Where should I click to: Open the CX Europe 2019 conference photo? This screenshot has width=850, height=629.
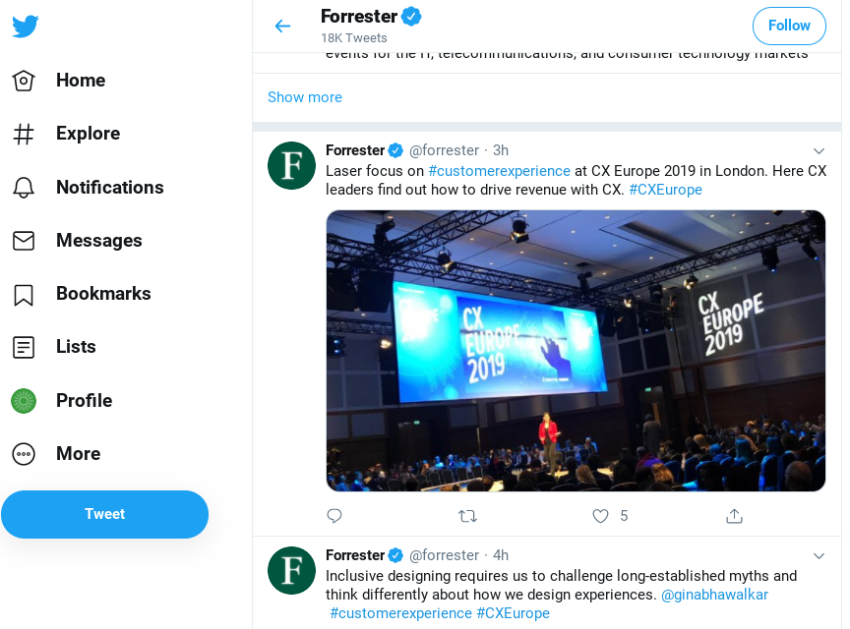pyautogui.click(x=576, y=350)
